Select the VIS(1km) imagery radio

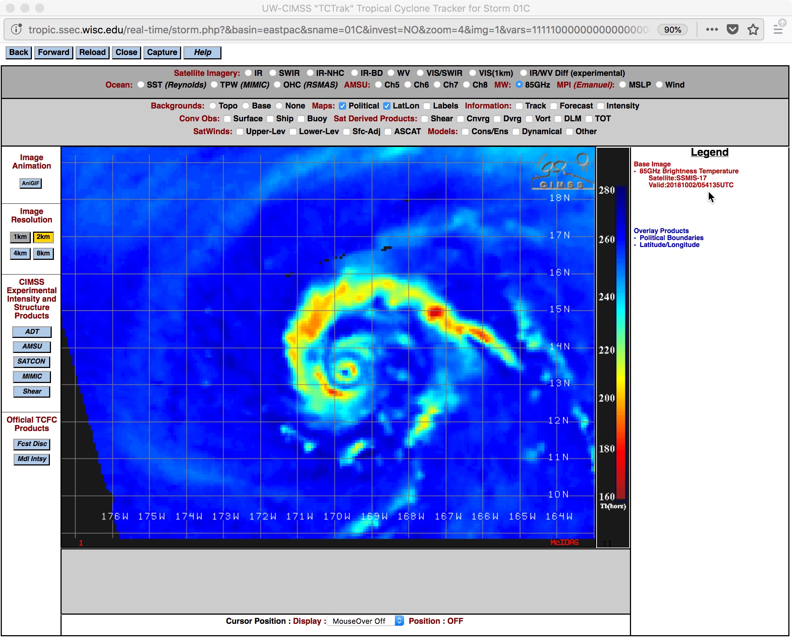(x=473, y=73)
